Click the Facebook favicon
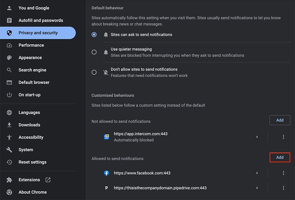The height and width of the screenshot is (200, 295). pos(106,173)
